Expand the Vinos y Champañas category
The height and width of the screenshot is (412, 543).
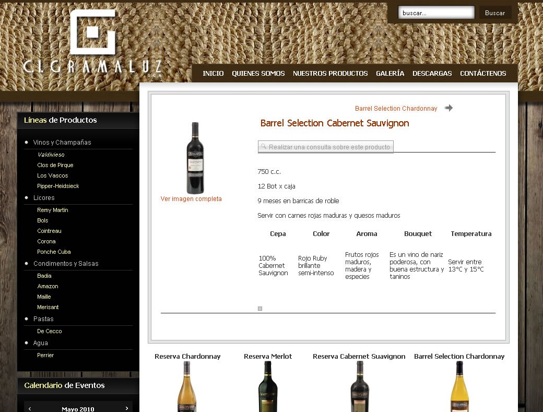click(x=62, y=143)
